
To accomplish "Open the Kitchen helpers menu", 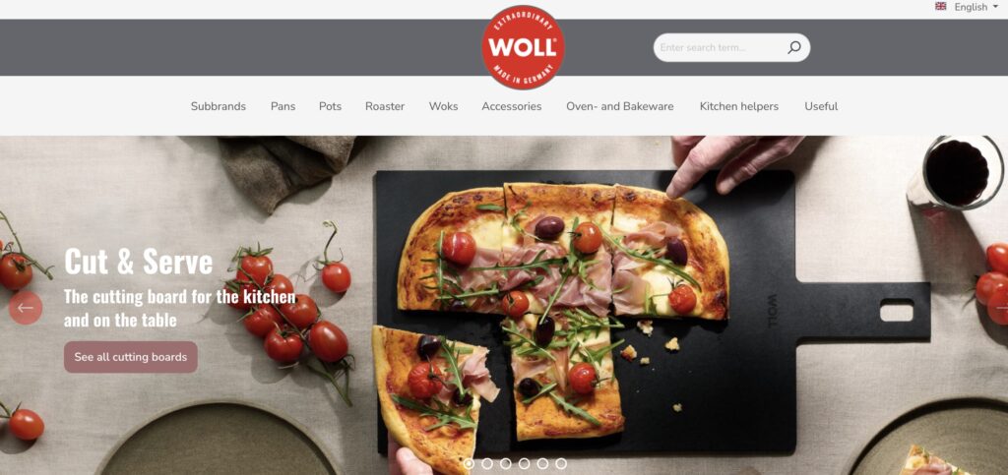I will (x=739, y=106).
